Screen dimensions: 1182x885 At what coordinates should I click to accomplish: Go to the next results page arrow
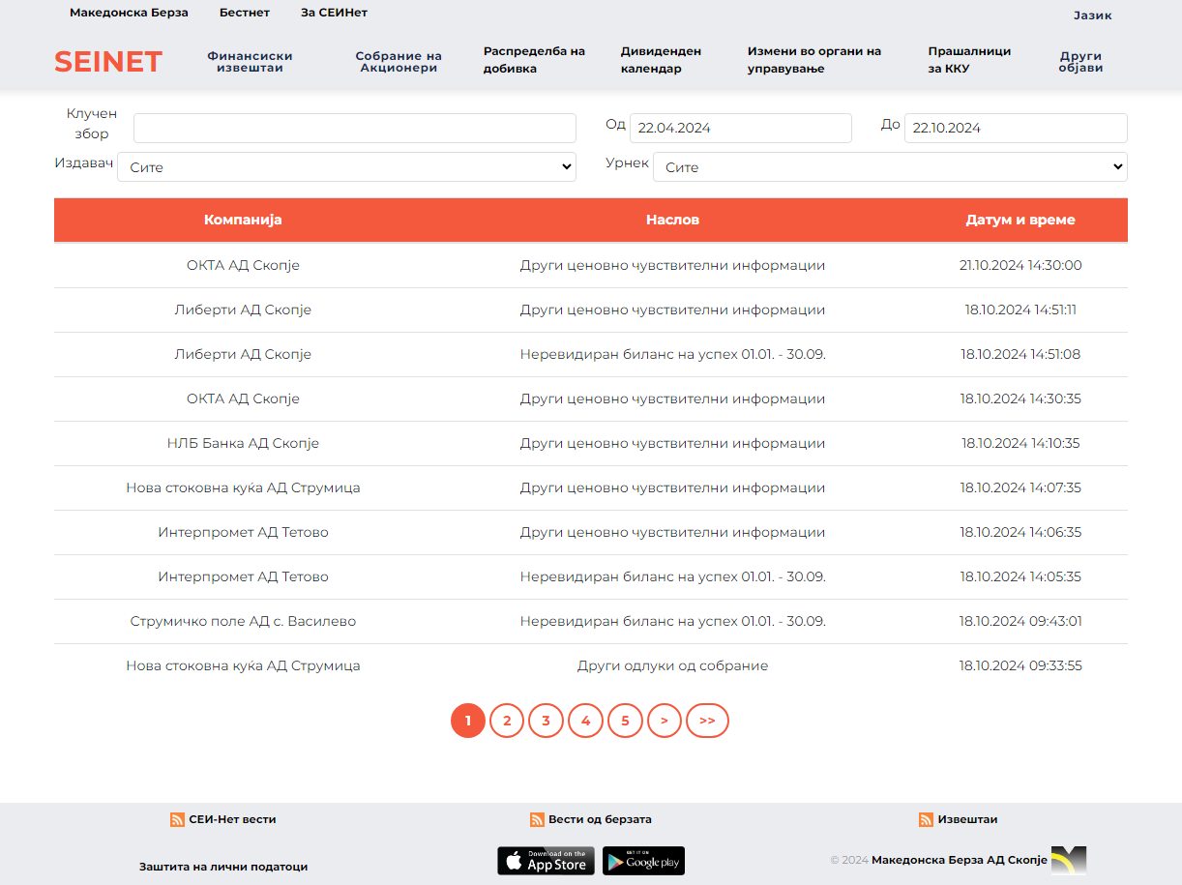point(665,721)
